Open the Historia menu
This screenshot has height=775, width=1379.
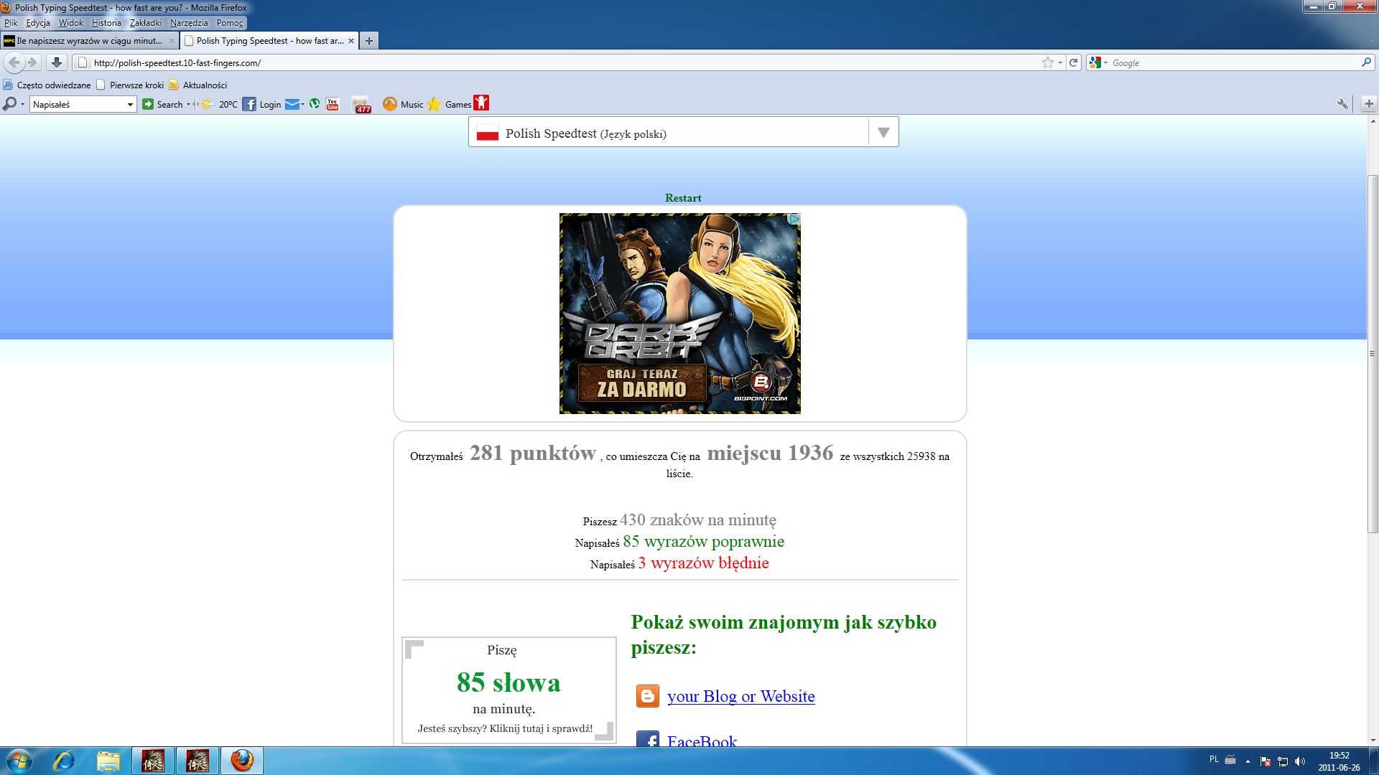106,23
